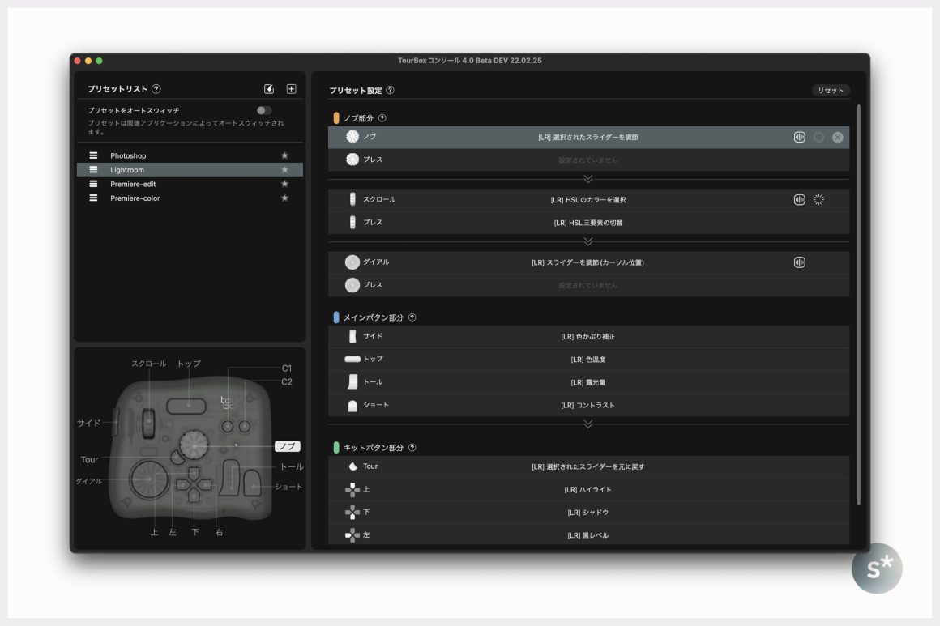This screenshot has width=940, height=626.
Task: Click the haptic feedback icon on the ノブ row
Action: pos(799,138)
